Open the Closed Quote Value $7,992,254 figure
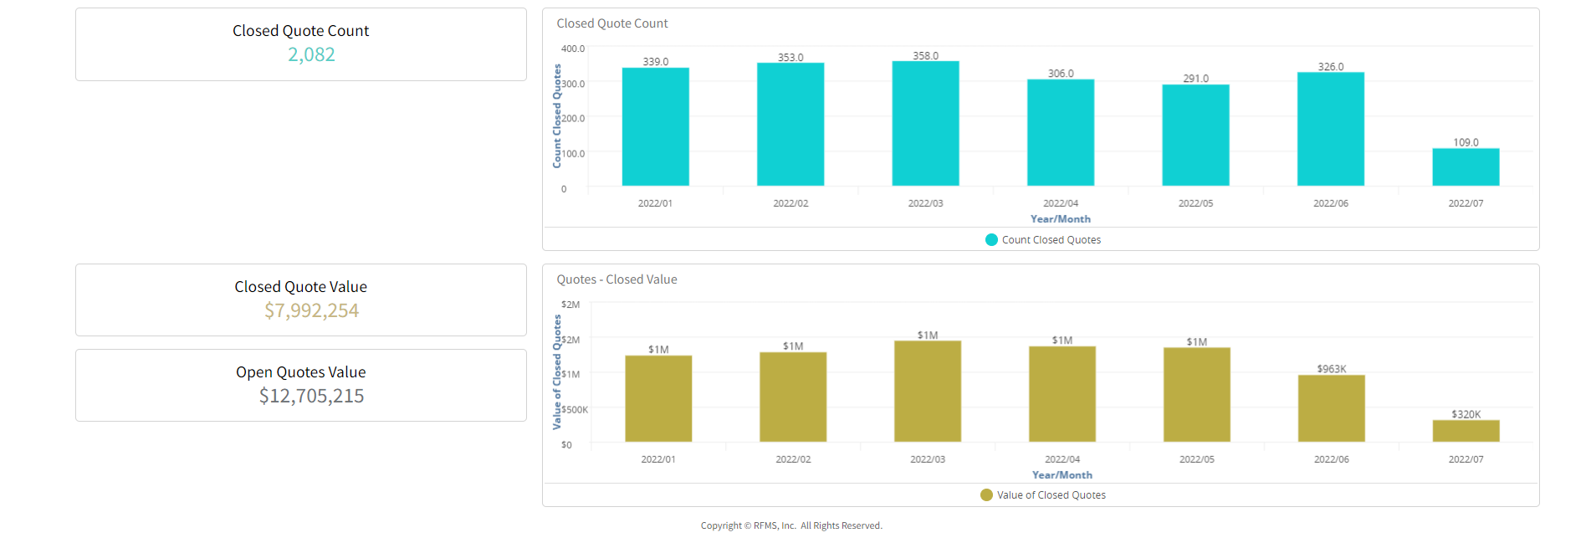Image resolution: width=1586 pixels, height=543 pixels. coord(311,310)
